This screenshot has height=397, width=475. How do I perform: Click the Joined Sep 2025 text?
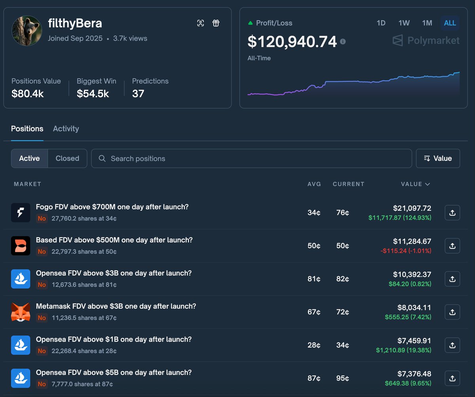tap(75, 38)
